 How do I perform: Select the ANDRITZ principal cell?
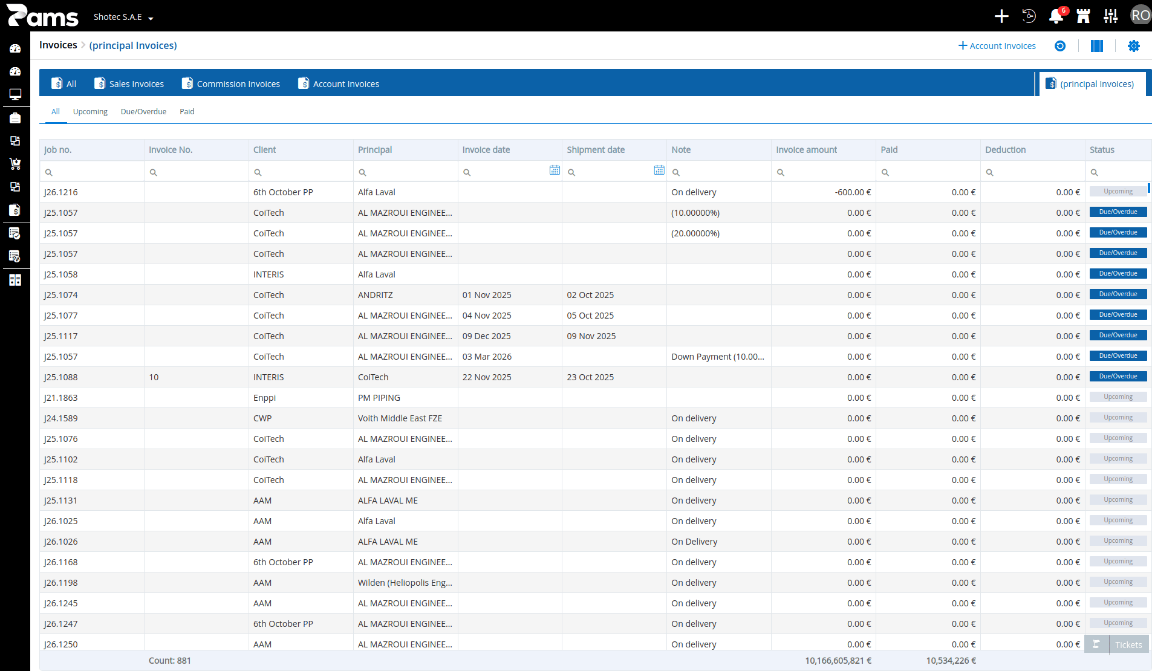(x=406, y=295)
